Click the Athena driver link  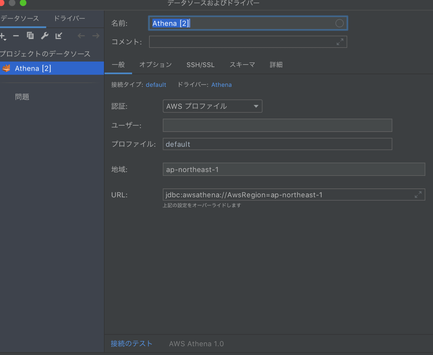coord(221,85)
